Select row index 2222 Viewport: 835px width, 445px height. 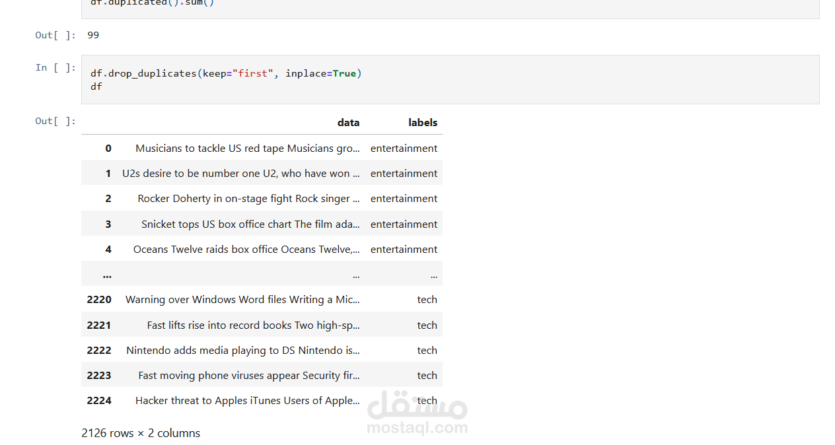click(x=99, y=351)
